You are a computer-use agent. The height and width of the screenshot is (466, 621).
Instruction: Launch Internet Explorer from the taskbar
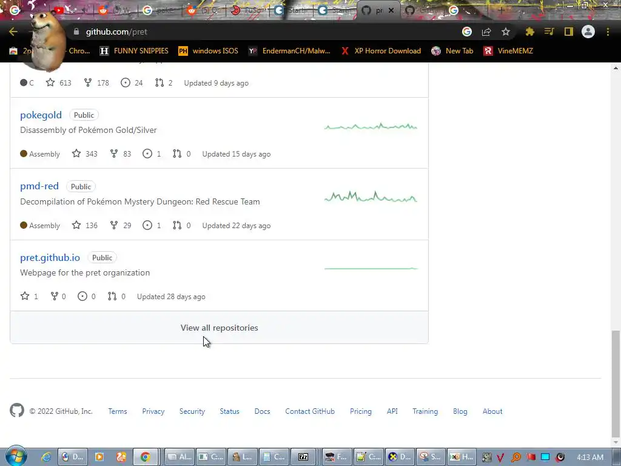(x=47, y=457)
